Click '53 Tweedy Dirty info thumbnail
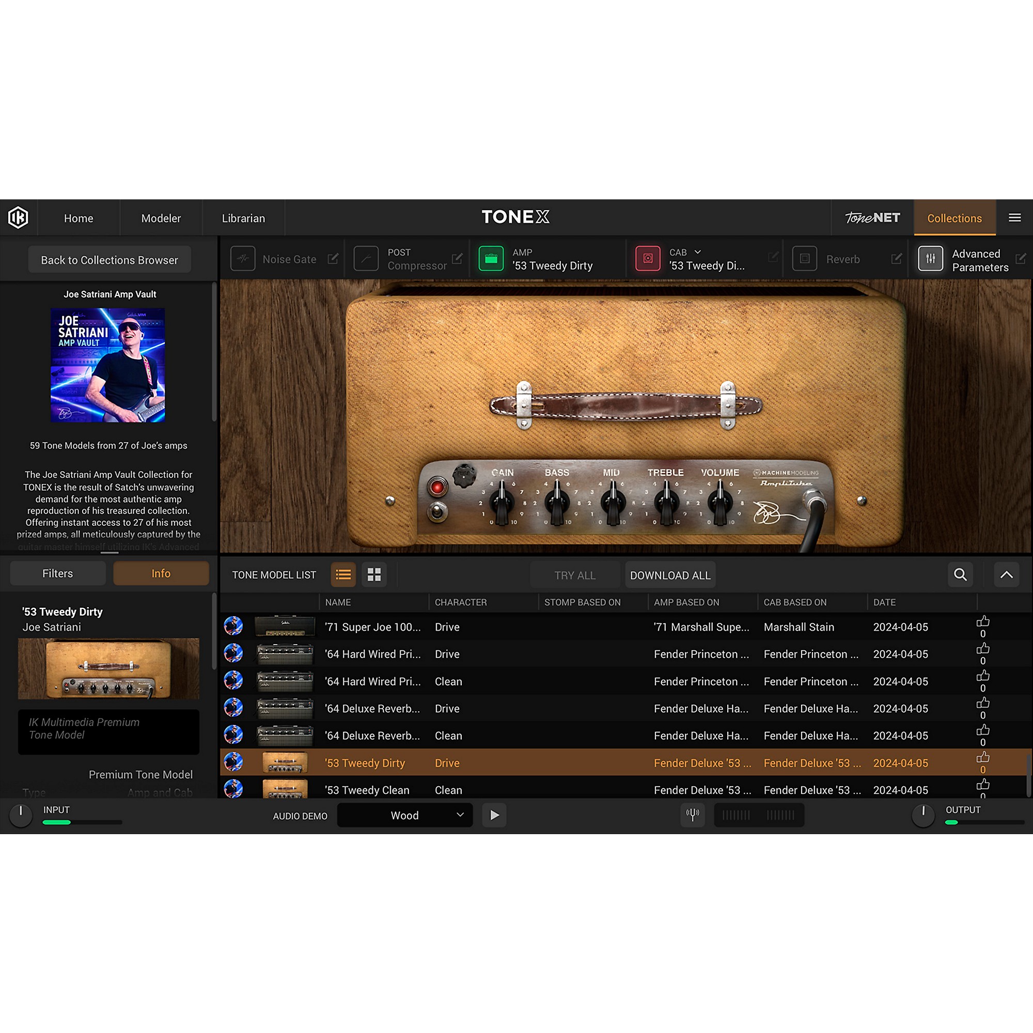Screen dimensions: 1033x1033 [x=108, y=668]
